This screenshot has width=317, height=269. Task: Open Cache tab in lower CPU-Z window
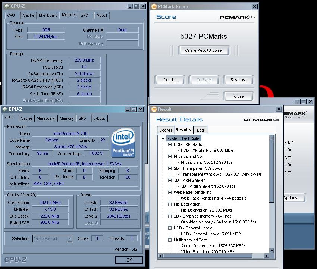point(26,118)
